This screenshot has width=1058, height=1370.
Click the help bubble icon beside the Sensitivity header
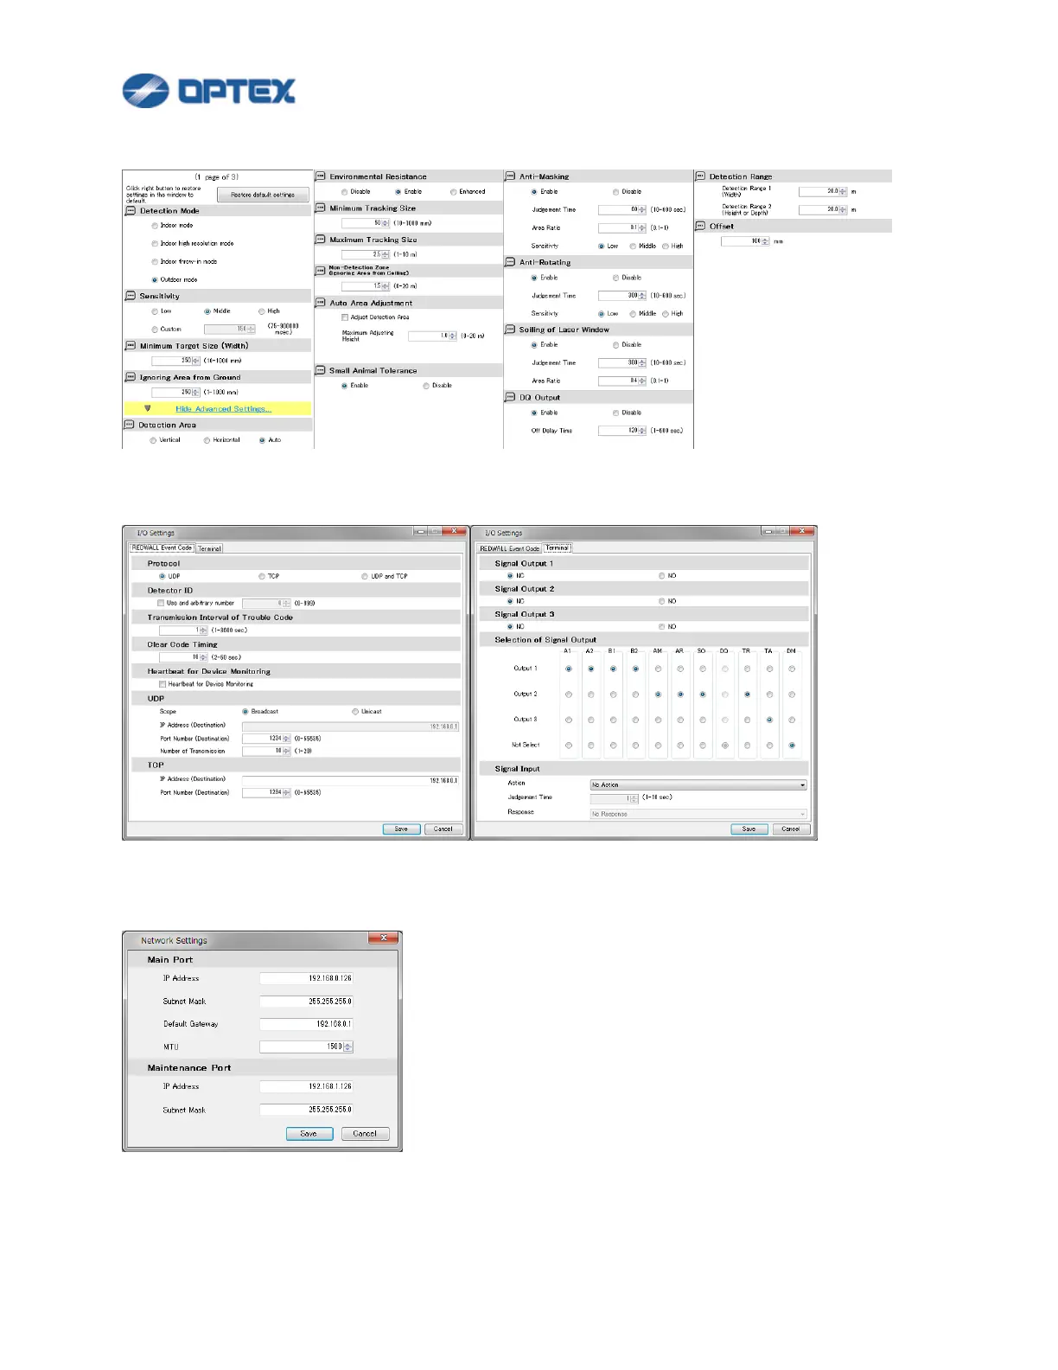[131, 296]
